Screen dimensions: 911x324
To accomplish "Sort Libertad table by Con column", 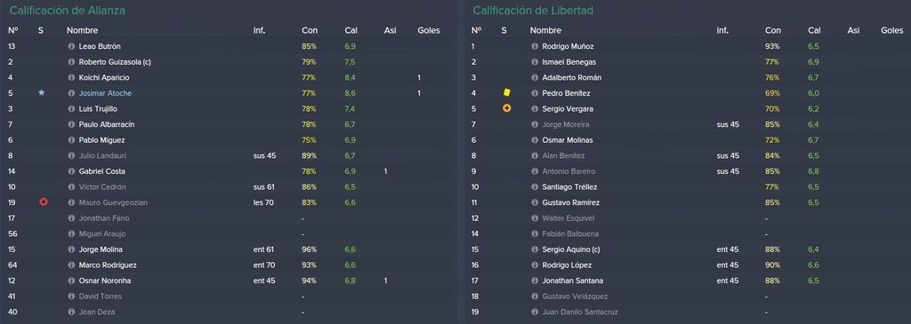I will [773, 30].
